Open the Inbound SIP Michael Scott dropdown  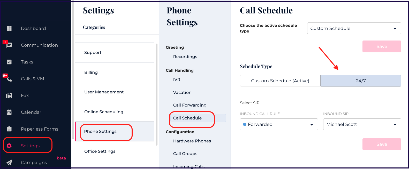tap(362, 124)
